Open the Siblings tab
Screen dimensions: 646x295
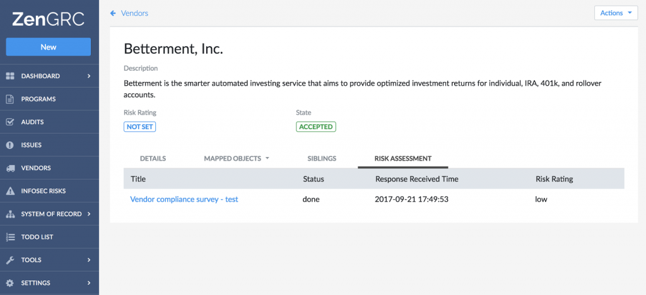[x=322, y=159]
